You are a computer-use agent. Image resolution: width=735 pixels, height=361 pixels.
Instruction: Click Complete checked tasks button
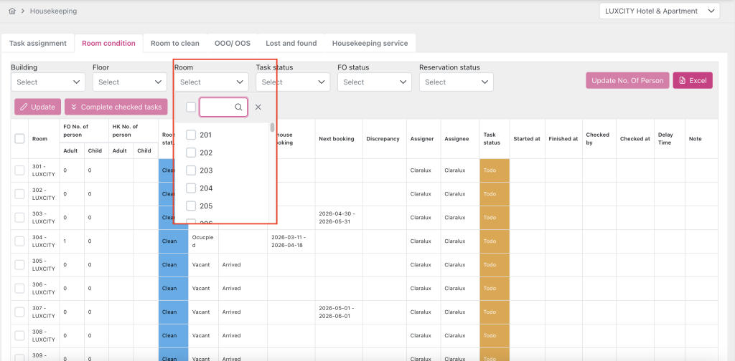click(116, 107)
